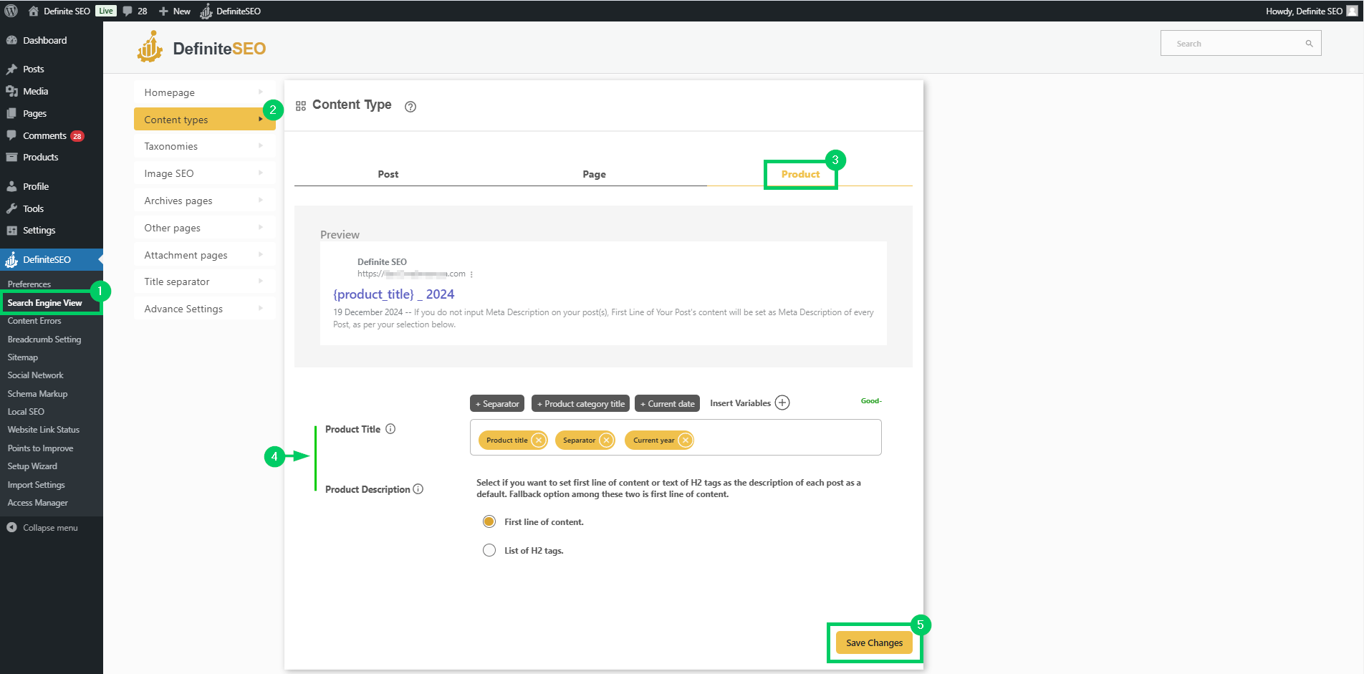Viewport: 1364px width, 674px height.
Task: Click the Collapse menu arrow icon
Action: (x=11, y=527)
